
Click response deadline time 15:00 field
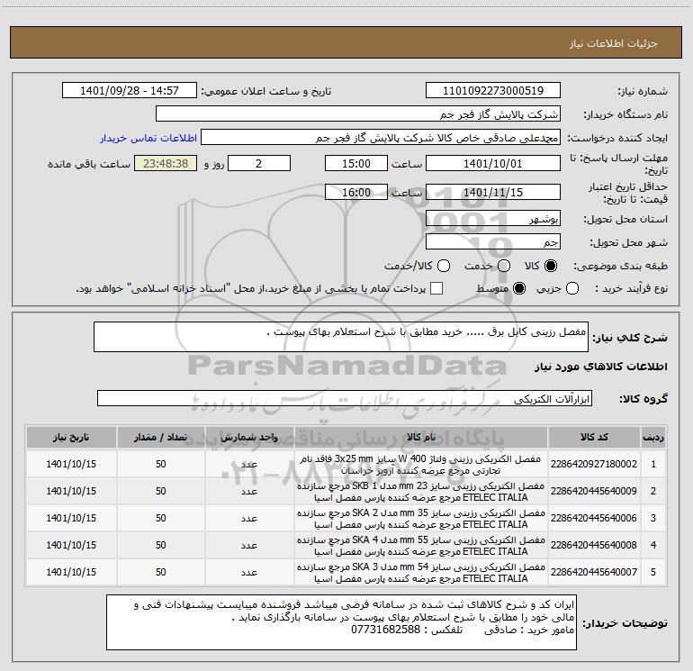pyautogui.click(x=356, y=163)
